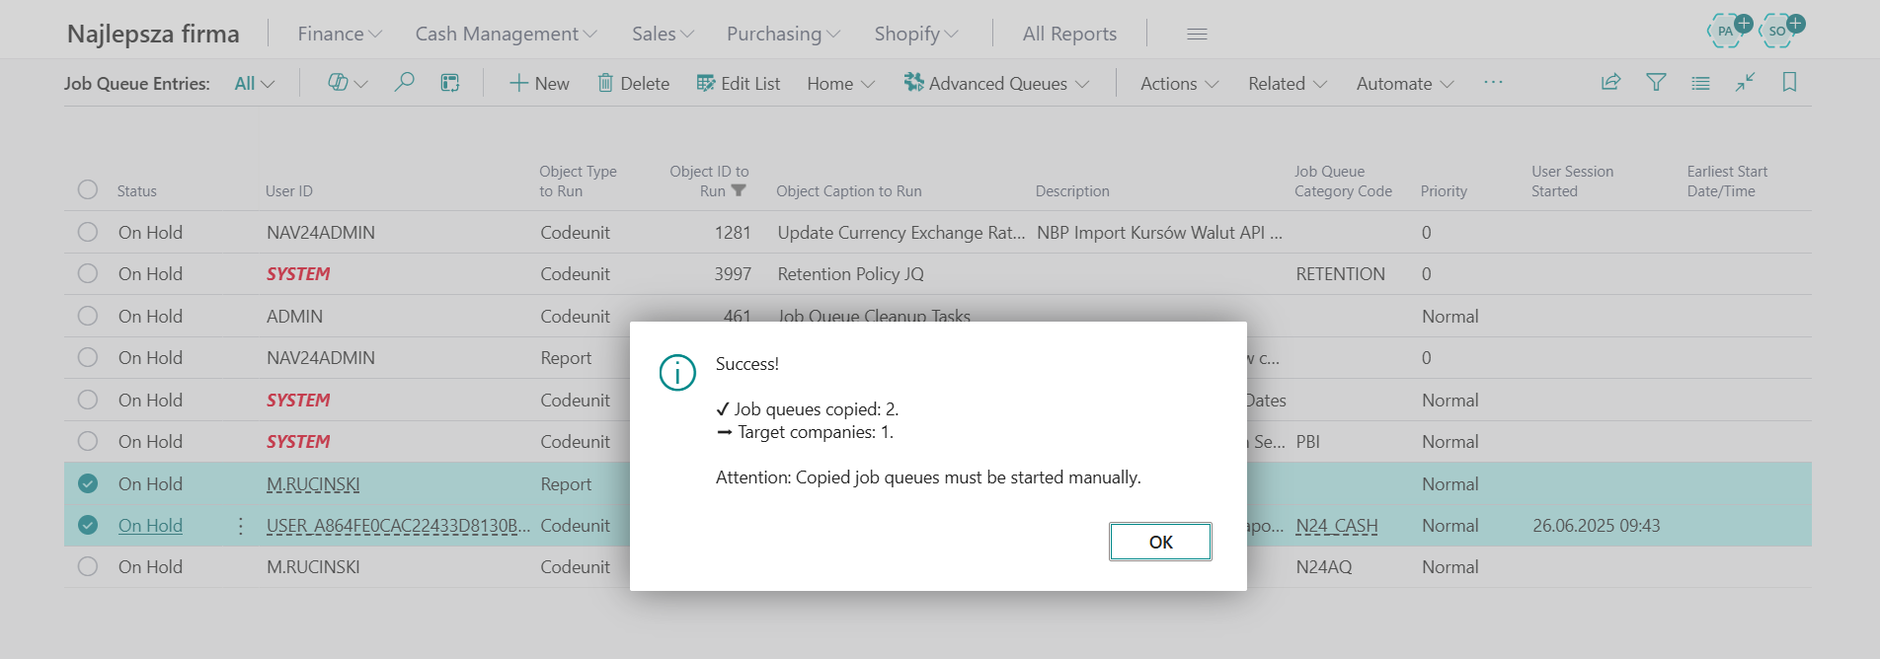Sort by the User ID column header
Screen dimensions: 1880x659
[288, 191]
